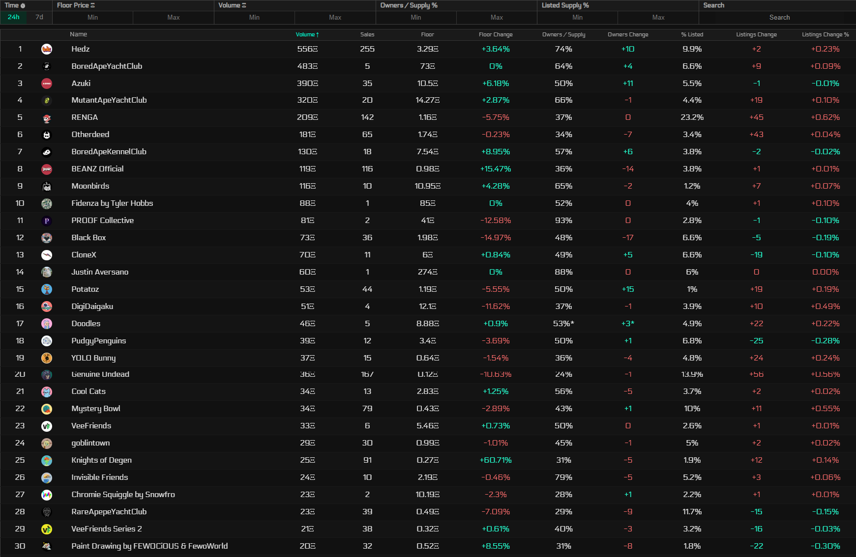Click the Fidenza by Tyler Hobbs thumbnail icon

point(47,203)
